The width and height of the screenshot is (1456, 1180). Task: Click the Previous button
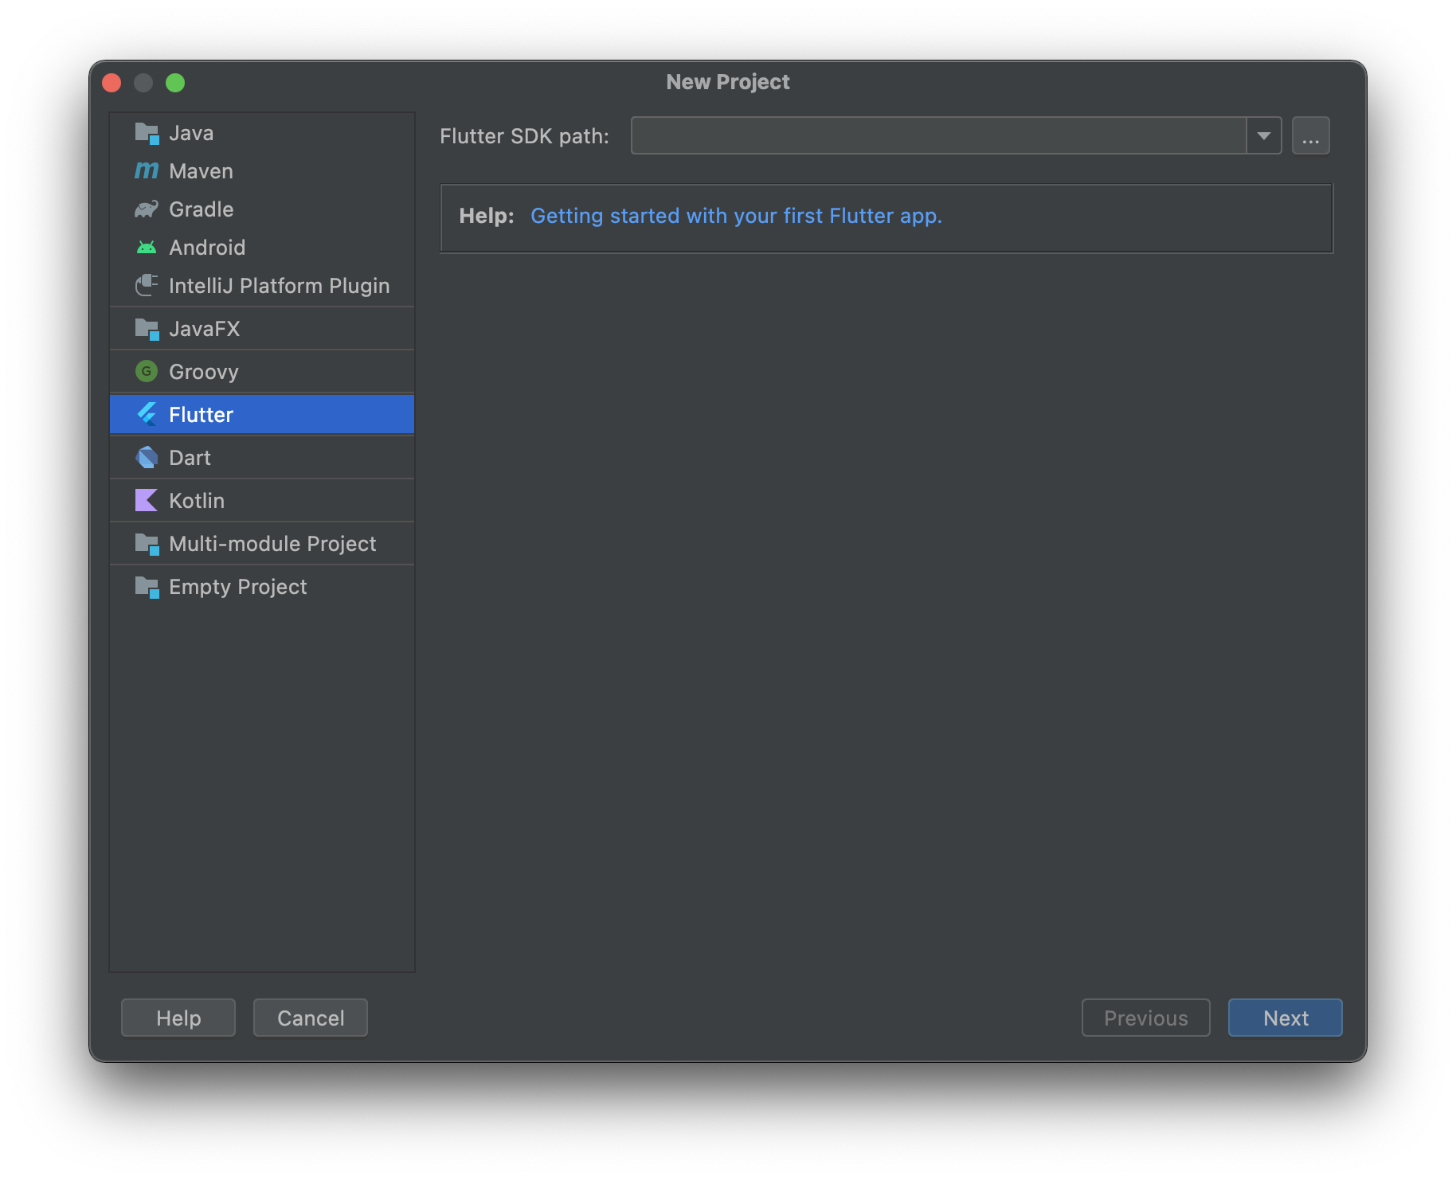click(x=1145, y=1018)
